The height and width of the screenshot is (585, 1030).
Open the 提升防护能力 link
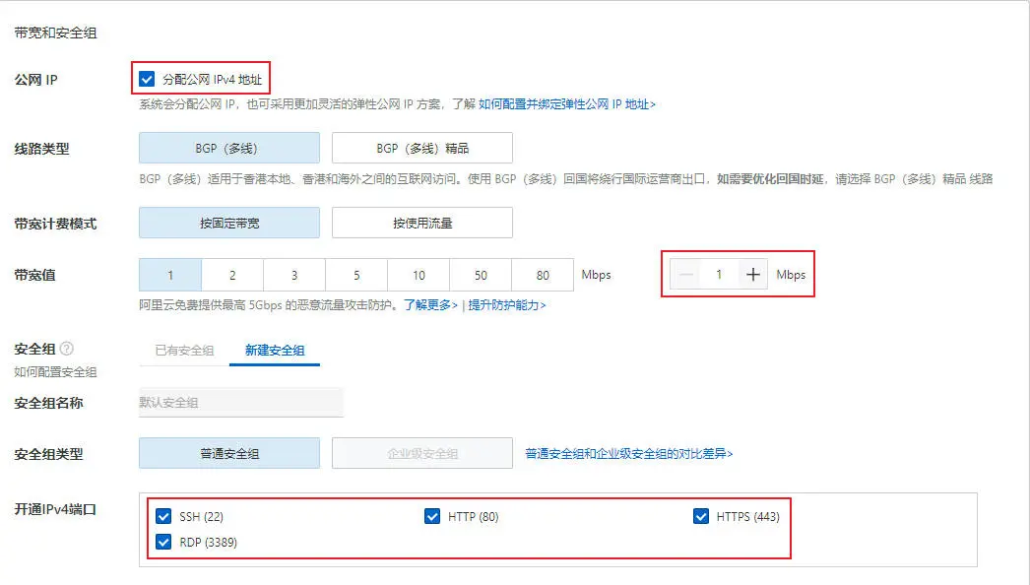[507, 305]
